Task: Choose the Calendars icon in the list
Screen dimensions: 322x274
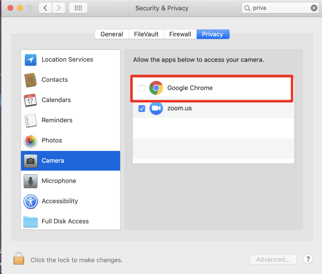Action: 30,100
